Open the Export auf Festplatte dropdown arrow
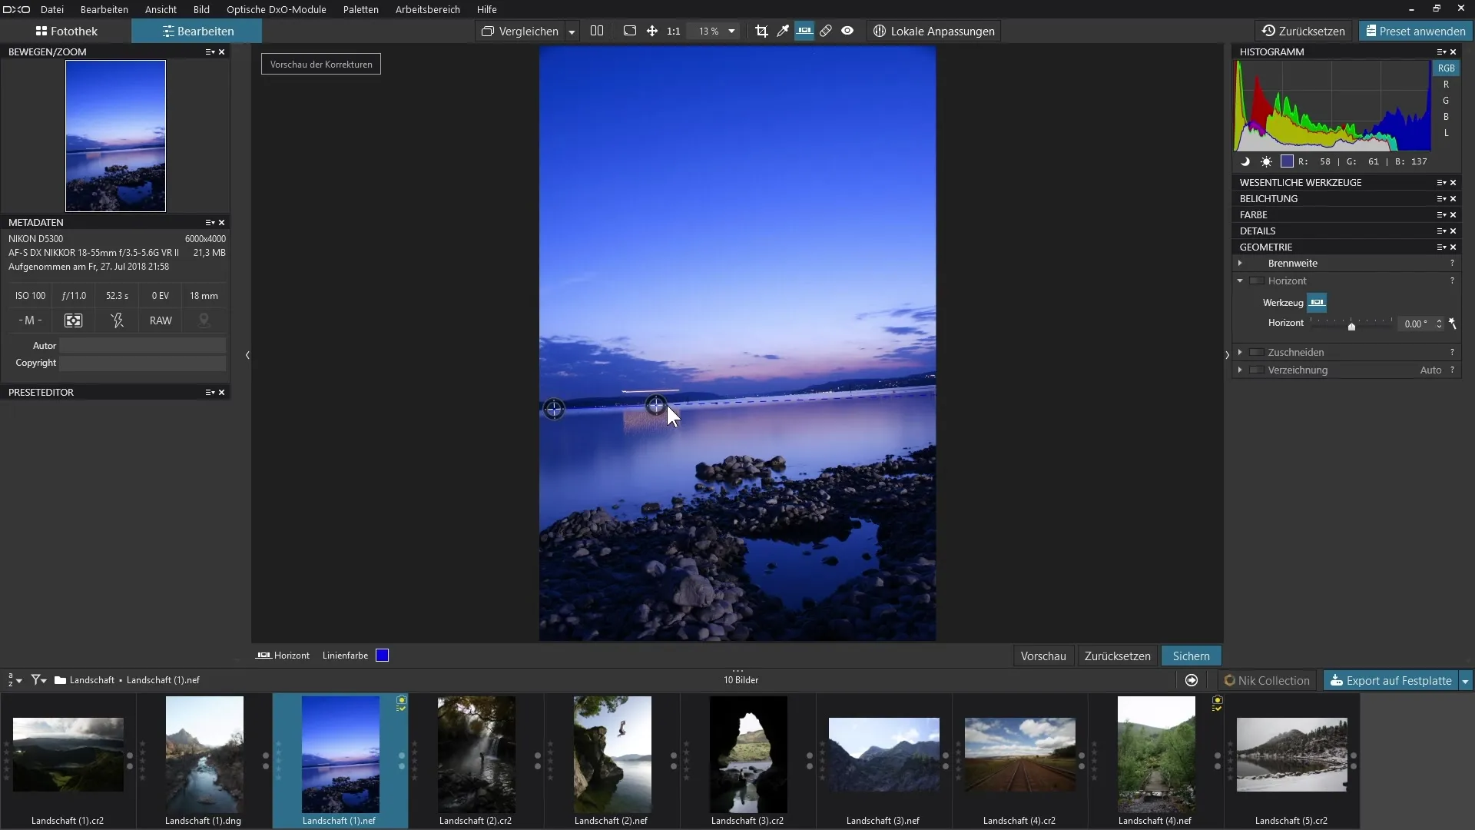 click(1465, 681)
